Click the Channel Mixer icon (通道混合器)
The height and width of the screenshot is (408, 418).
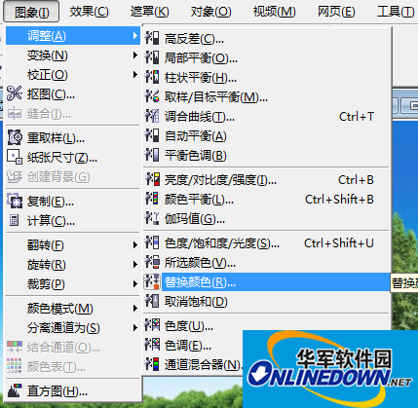152,364
